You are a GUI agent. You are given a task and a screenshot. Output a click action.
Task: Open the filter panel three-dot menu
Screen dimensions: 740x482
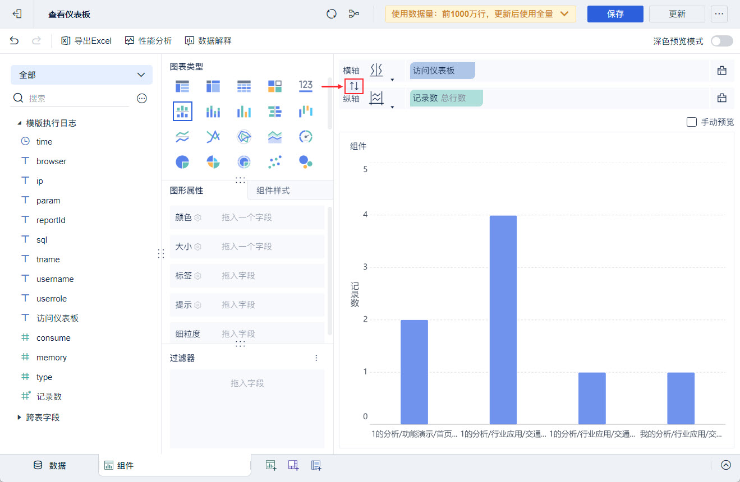pos(316,358)
